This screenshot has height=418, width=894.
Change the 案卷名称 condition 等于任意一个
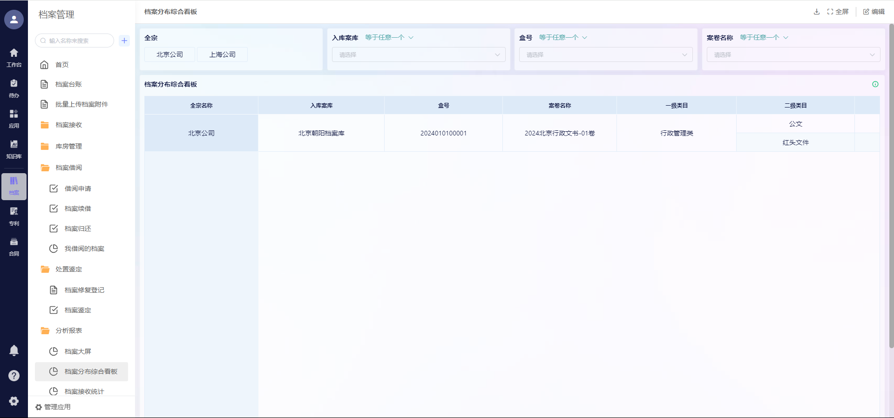coord(764,37)
